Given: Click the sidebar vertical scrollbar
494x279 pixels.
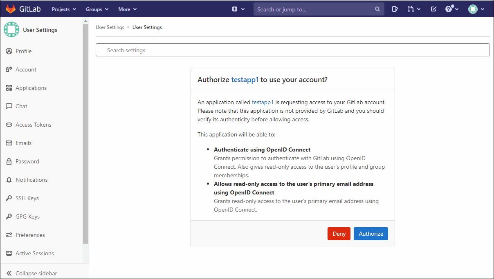Looking at the screenshot, I should tap(85, 135).
